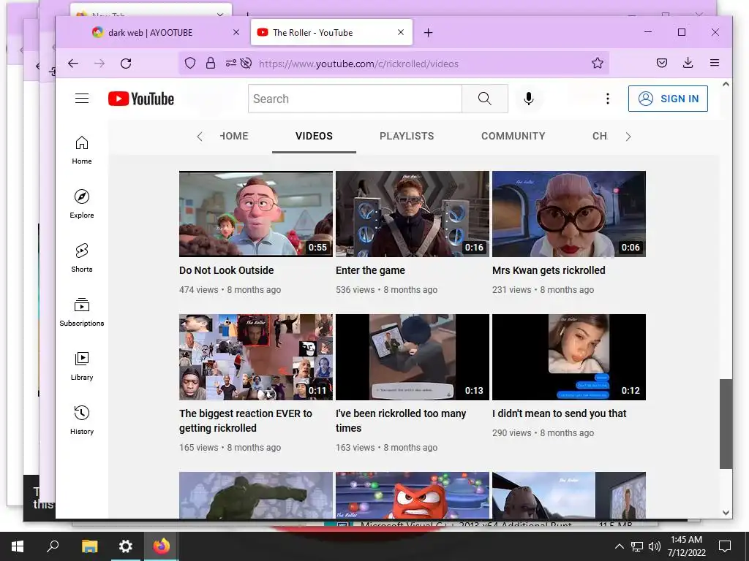Play I didn't mean to send you that thumbnail
This screenshot has height=561, width=749.
coord(569,356)
